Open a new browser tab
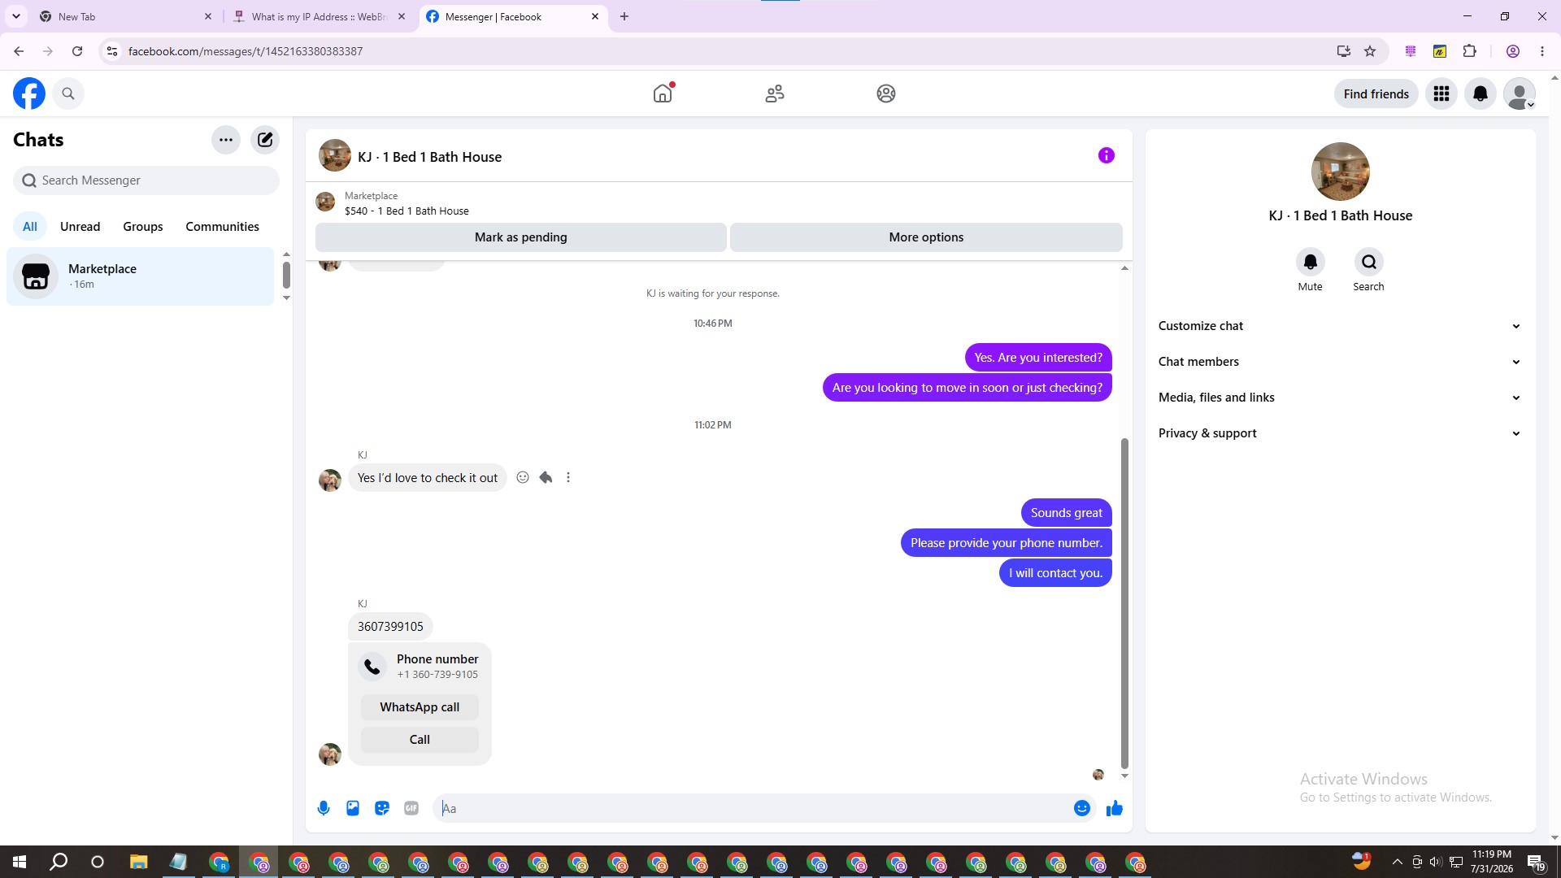Screen dimensions: 1561x878 (624, 16)
